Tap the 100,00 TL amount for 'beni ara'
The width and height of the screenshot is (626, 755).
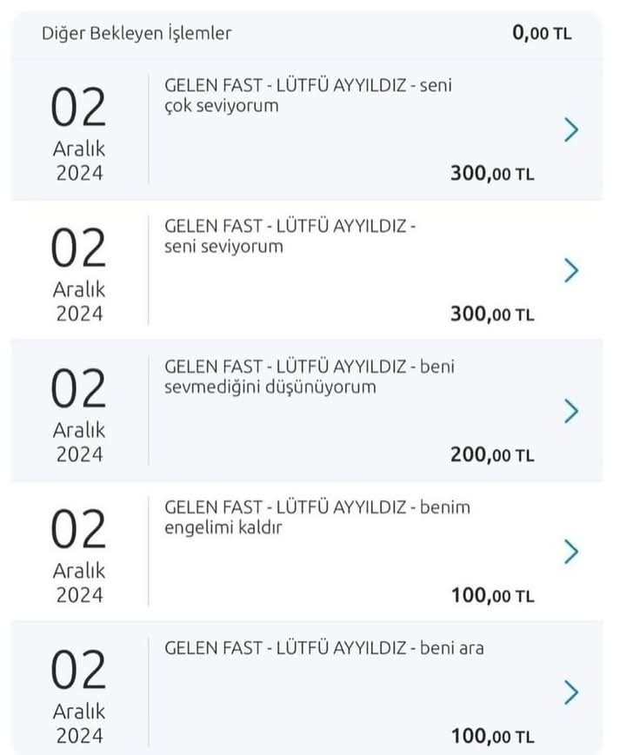[492, 736]
